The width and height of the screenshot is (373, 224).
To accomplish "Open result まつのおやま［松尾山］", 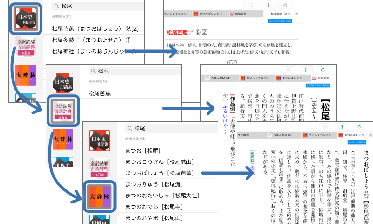I will click(154, 218).
